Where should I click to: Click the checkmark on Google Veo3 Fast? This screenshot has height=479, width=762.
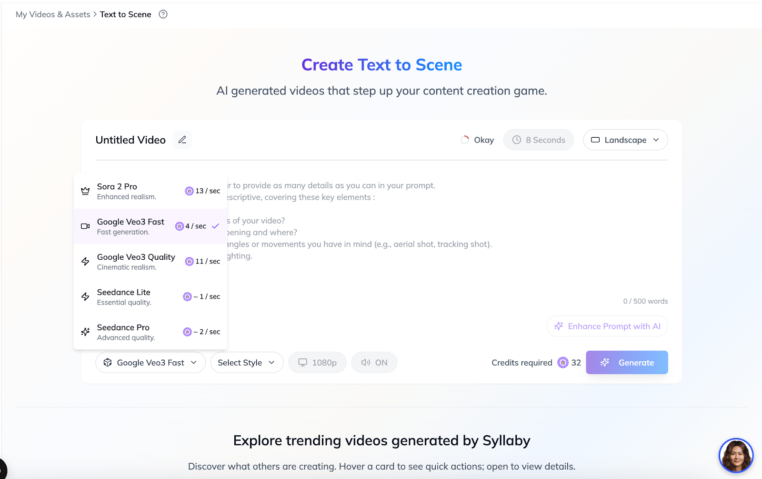(216, 226)
